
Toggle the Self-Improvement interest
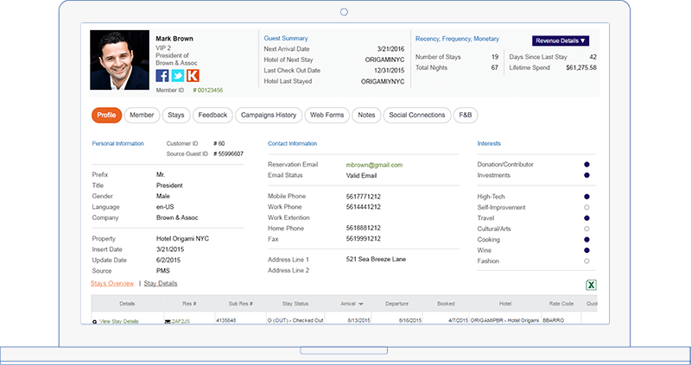point(587,207)
